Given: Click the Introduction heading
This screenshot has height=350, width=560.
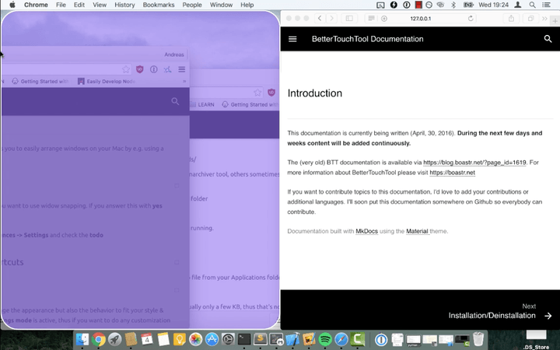Looking at the screenshot, I should [x=315, y=93].
